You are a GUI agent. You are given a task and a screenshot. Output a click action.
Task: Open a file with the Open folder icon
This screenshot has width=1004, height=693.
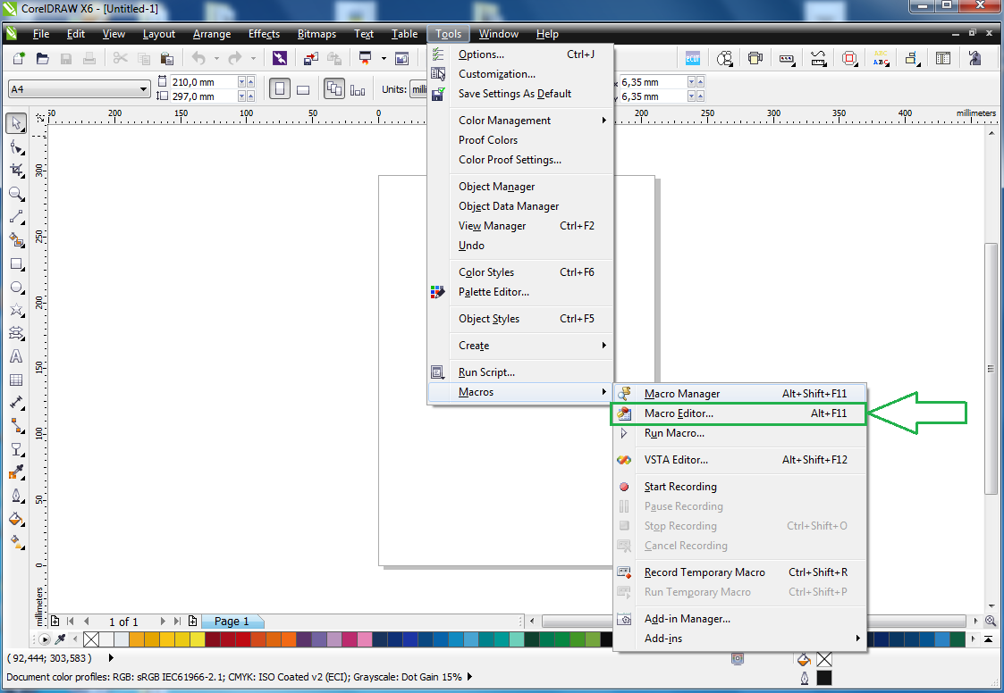pos(42,58)
